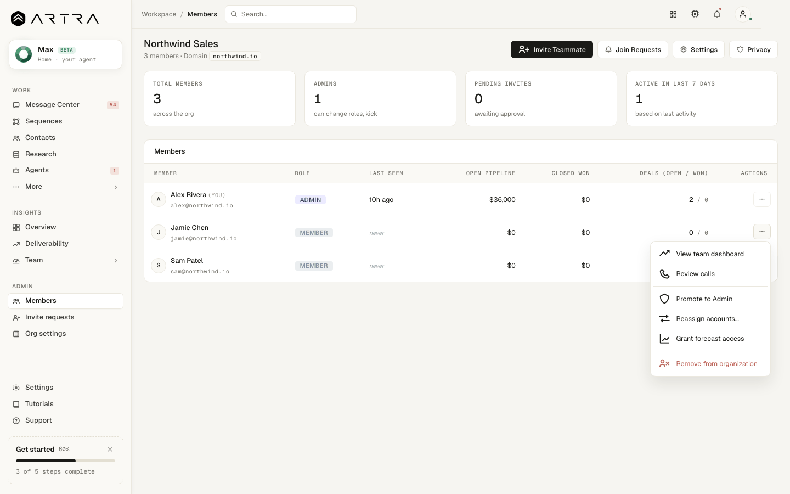The width and height of the screenshot is (790, 494).
Task: Open the apps grid icon in top bar
Action: 673,14
